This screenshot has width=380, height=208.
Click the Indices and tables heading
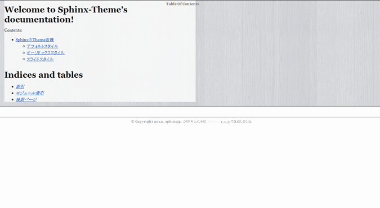[x=43, y=75]
